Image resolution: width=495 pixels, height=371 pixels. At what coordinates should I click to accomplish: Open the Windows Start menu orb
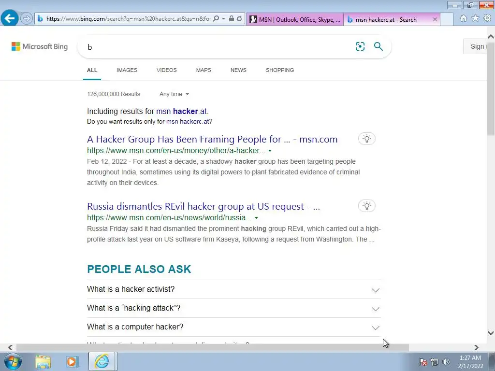13,361
